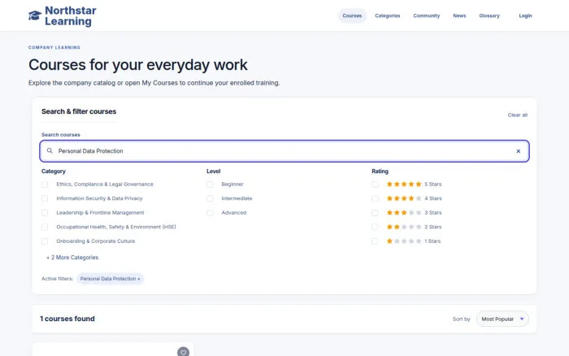Check Occupational Health, Safety & Environment category
This screenshot has width=569, height=356.
[45, 227]
